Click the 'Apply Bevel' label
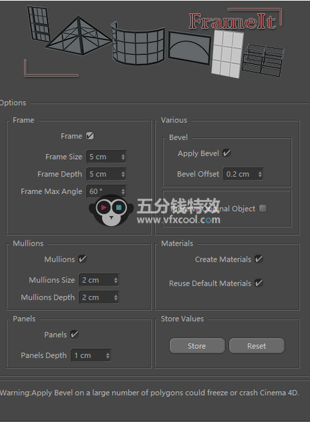This screenshot has height=422, width=310. 198,153
